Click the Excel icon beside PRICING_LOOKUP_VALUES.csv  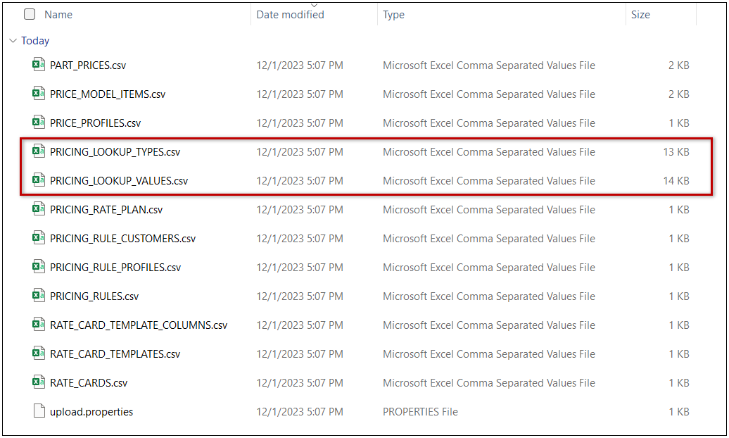(39, 180)
